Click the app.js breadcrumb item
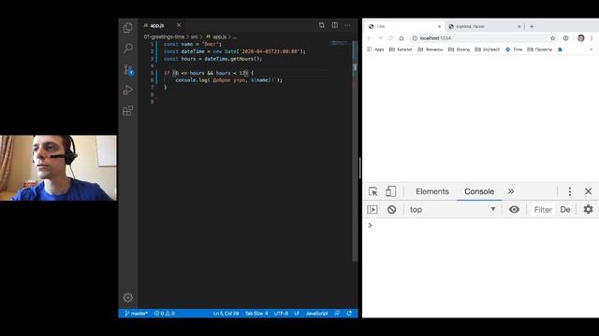 click(216, 36)
